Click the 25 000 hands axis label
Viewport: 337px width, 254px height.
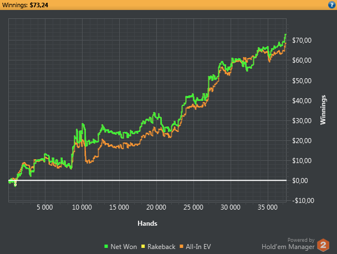click(193, 207)
